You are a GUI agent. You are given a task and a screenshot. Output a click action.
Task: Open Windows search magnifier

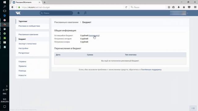[x=5, y=6]
